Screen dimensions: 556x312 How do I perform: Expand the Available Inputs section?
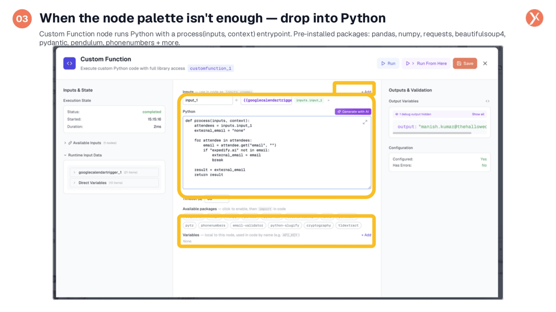[65, 143]
